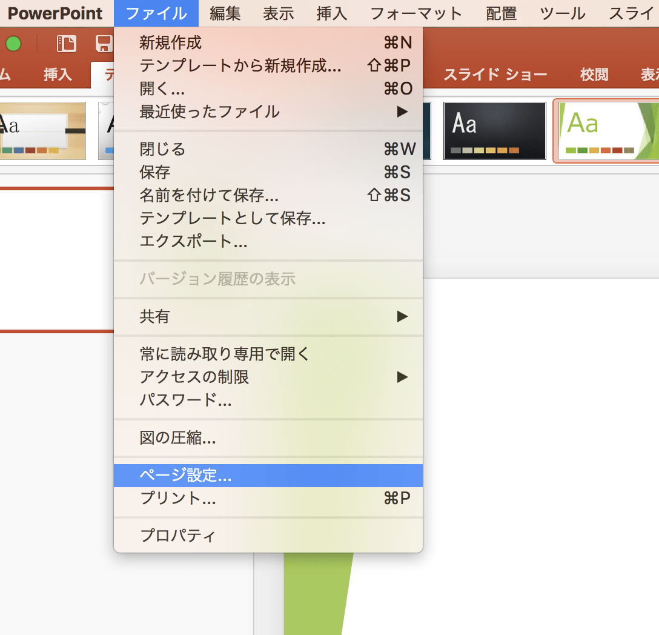Click PowerPoint app menu
Screen dimensions: 659x635
[55, 13]
